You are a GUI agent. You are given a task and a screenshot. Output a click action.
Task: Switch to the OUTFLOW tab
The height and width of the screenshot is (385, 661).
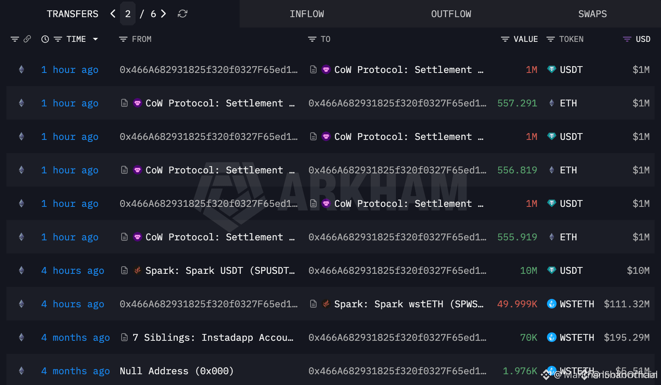[x=451, y=14]
